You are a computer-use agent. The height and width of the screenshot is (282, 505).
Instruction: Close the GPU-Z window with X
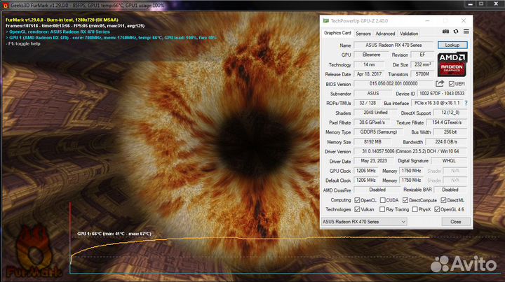click(x=464, y=21)
